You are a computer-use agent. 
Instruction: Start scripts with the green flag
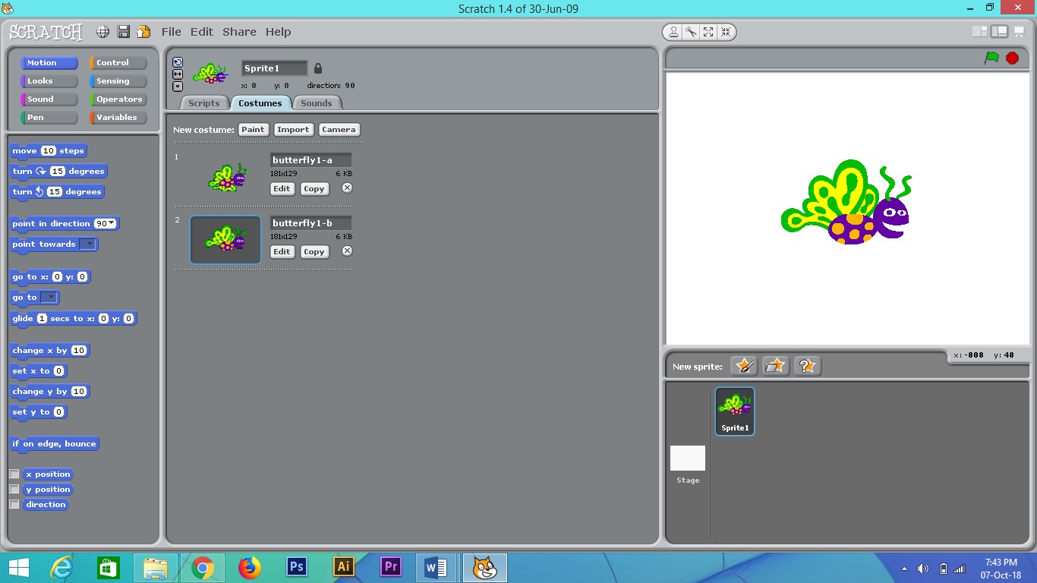point(991,57)
